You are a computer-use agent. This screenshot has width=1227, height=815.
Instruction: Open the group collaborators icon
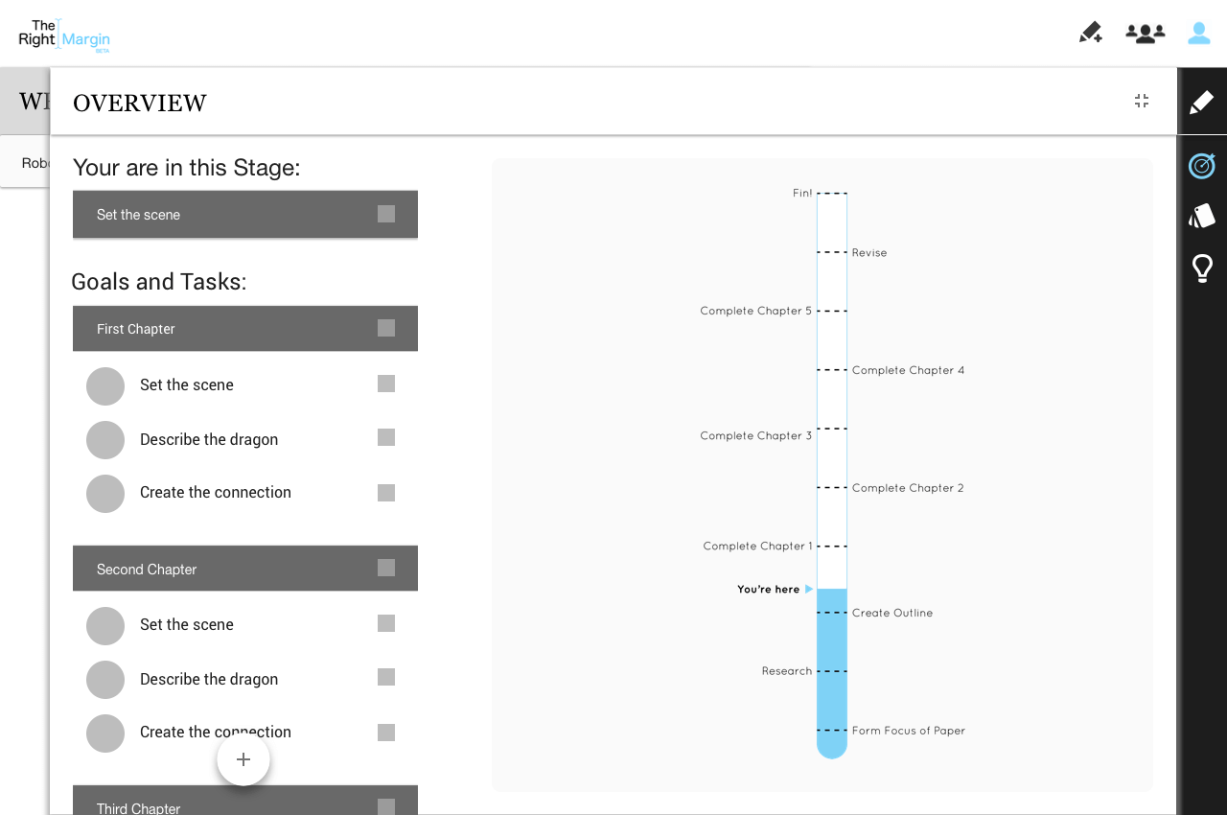click(1145, 34)
